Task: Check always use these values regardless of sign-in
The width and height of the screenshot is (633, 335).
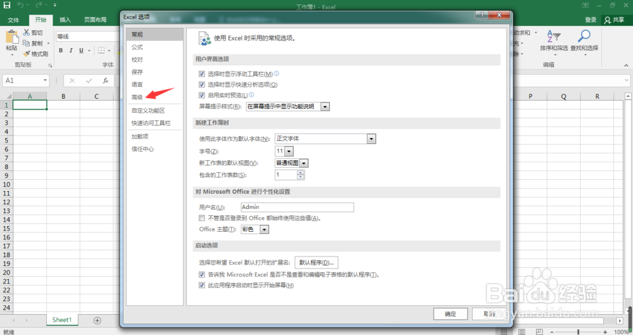Action: coord(202,218)
